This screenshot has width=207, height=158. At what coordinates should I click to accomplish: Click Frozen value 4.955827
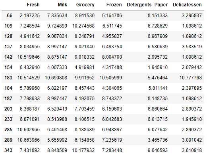[112, 36]
